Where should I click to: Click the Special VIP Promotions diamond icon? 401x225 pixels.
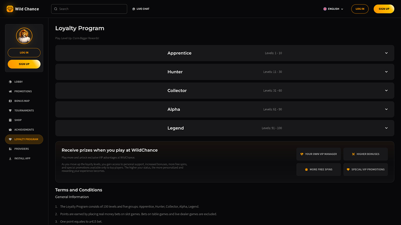(348, 169)
